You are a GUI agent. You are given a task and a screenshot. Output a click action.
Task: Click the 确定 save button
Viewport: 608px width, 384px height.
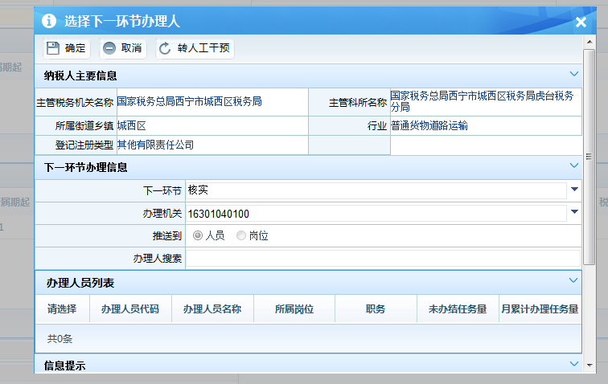coord(66,48)
